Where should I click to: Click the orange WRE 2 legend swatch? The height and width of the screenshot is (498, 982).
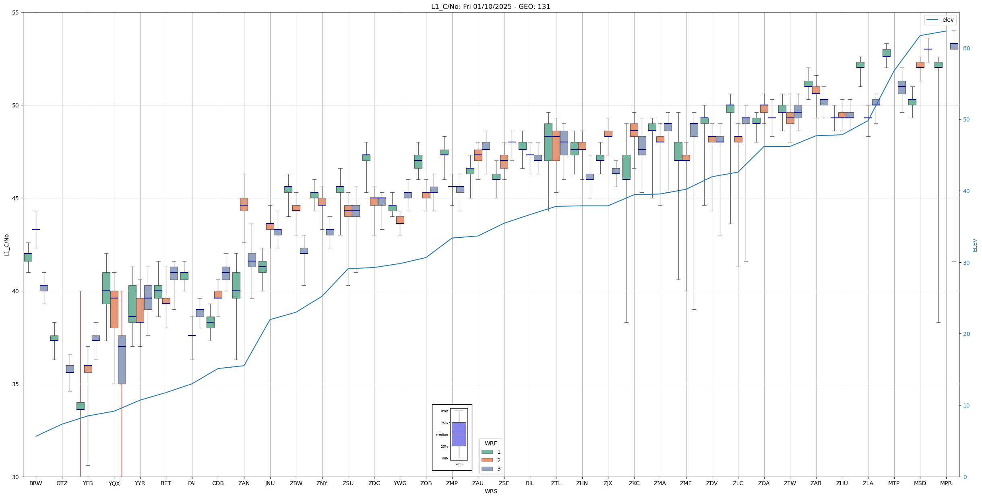[x=487, y=460]
